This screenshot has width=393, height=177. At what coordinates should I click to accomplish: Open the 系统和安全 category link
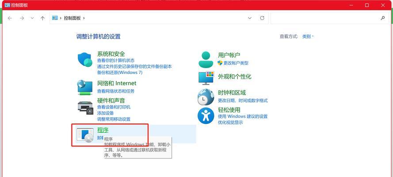click(111, 54)
